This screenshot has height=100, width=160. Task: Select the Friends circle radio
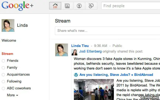pyautogui.click(x=3, y=61)
